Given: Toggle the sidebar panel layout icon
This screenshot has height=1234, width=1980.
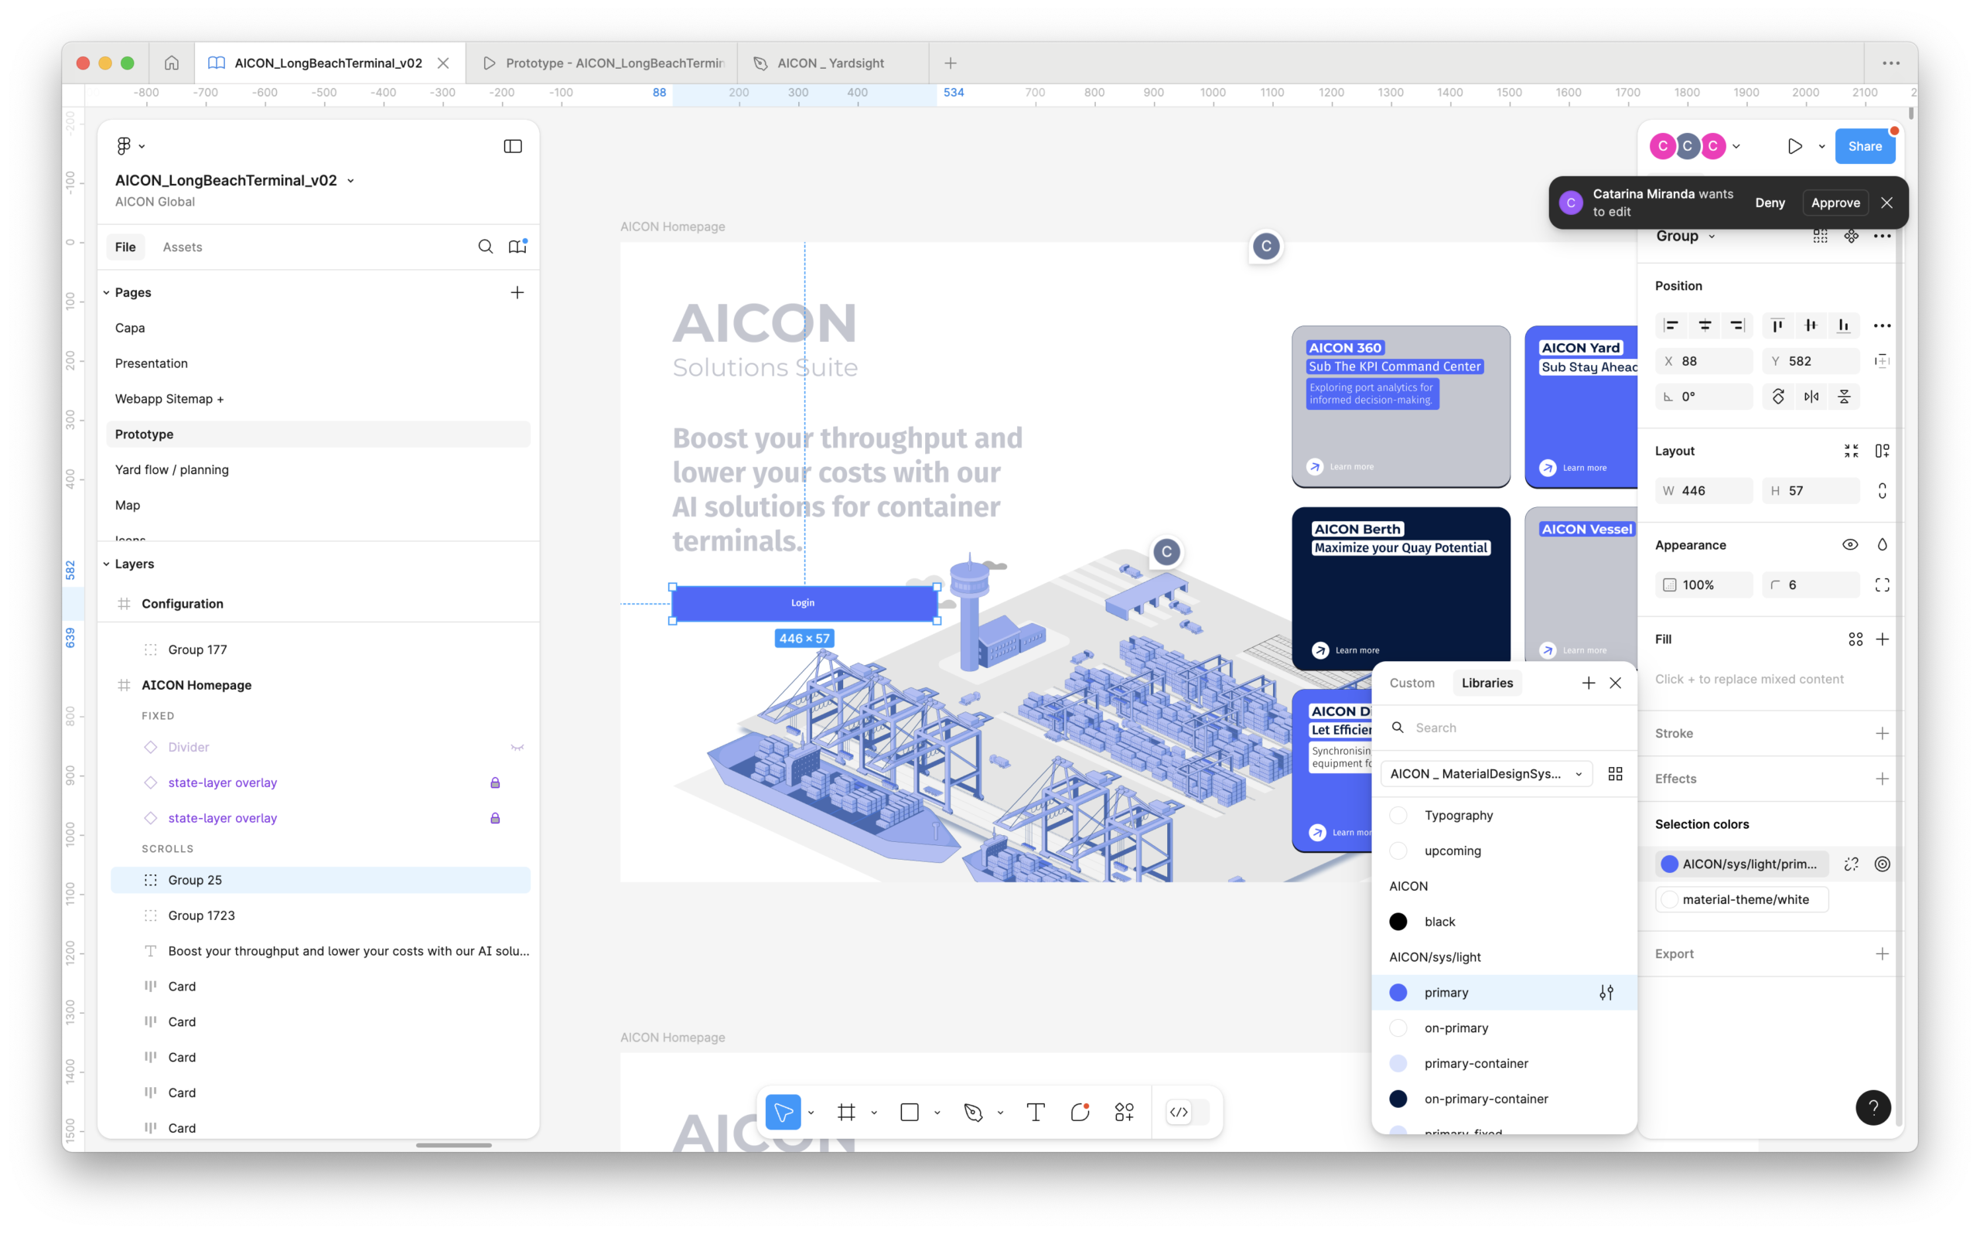Looking at the screenshot, I should pos(513,146).
